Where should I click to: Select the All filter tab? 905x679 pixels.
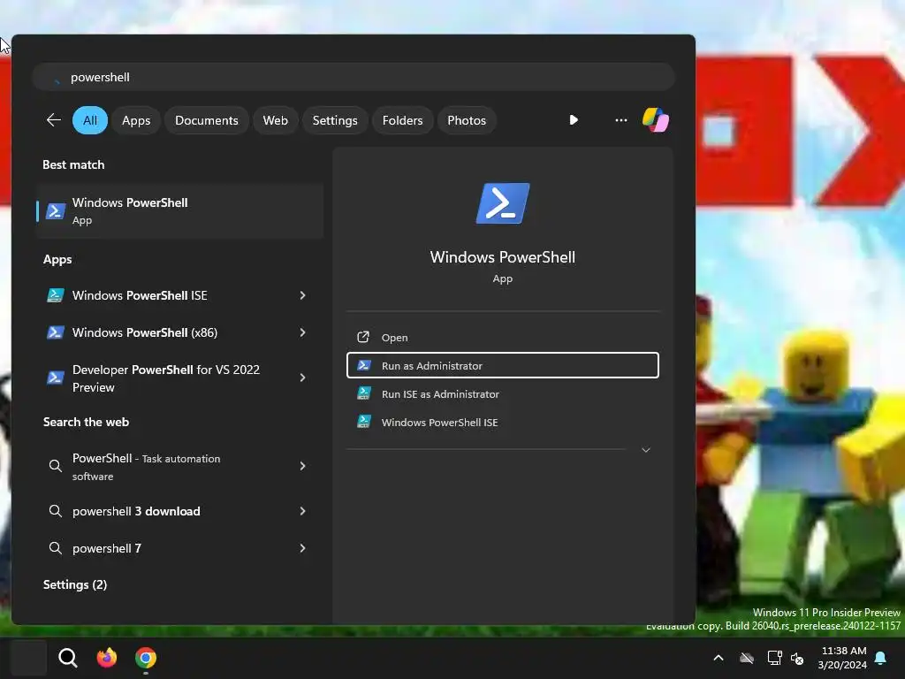pyautogui.click(x=90, y=120)
